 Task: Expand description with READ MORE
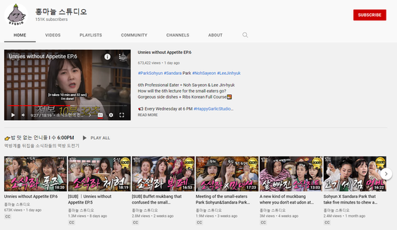148,115
